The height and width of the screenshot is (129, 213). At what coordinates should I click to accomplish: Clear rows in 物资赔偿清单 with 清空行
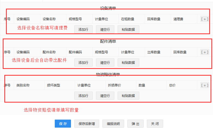point(105,96)
